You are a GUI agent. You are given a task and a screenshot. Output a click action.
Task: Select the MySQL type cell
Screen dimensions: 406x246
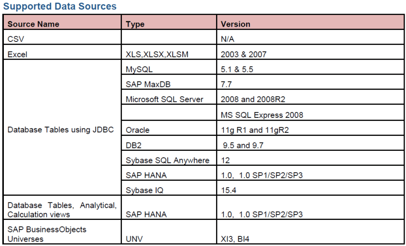139,70
